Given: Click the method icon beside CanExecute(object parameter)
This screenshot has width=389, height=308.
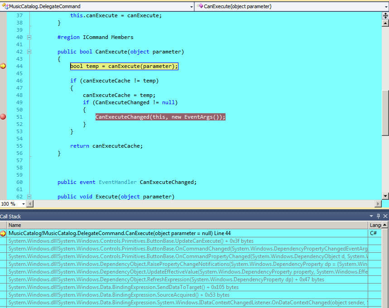Looking at the screenshot, I should tap(200, 6).
